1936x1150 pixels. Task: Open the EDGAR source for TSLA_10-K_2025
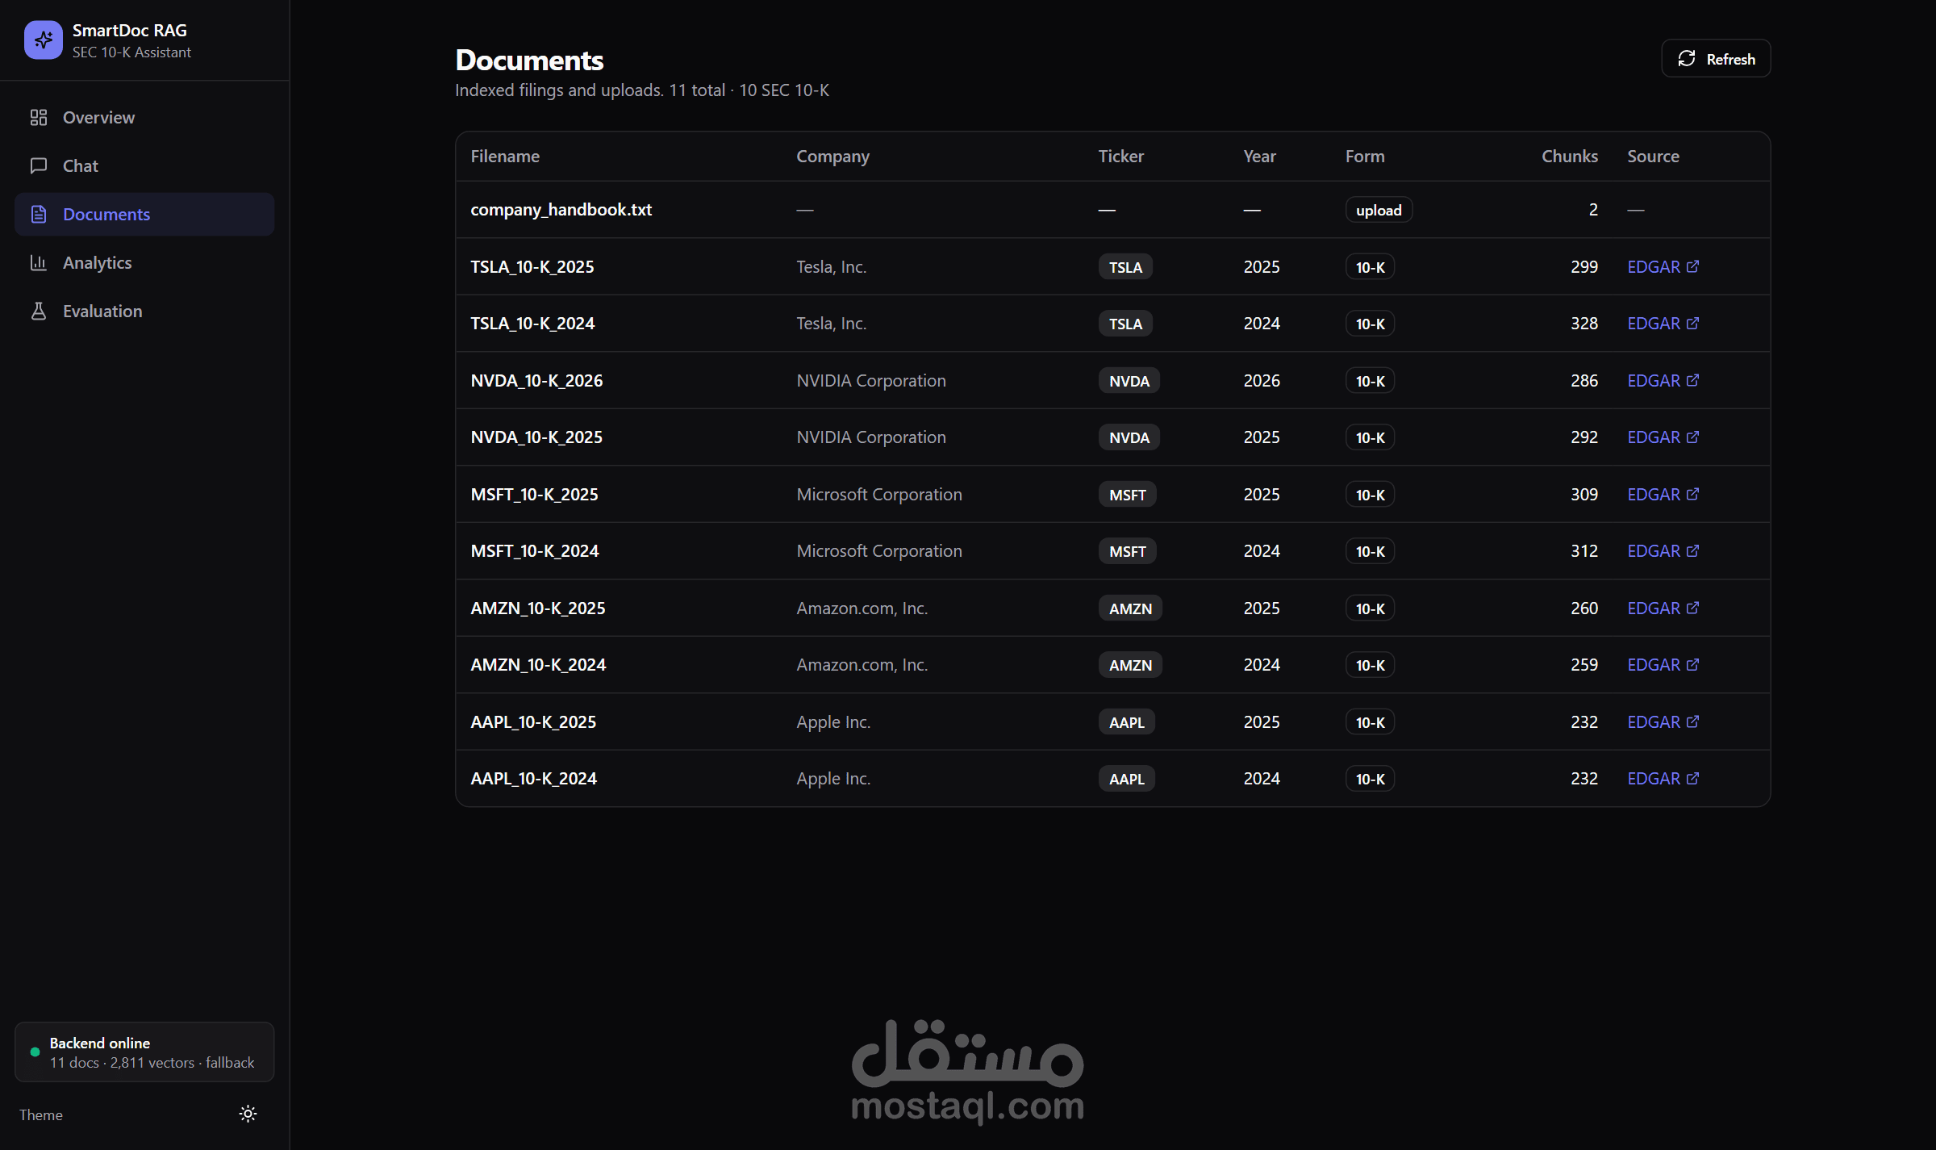1663,267
